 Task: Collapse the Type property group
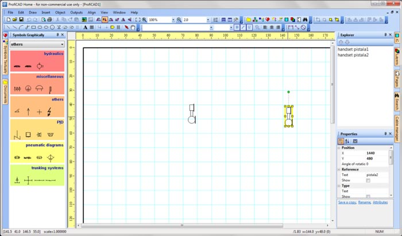point(339,186)
